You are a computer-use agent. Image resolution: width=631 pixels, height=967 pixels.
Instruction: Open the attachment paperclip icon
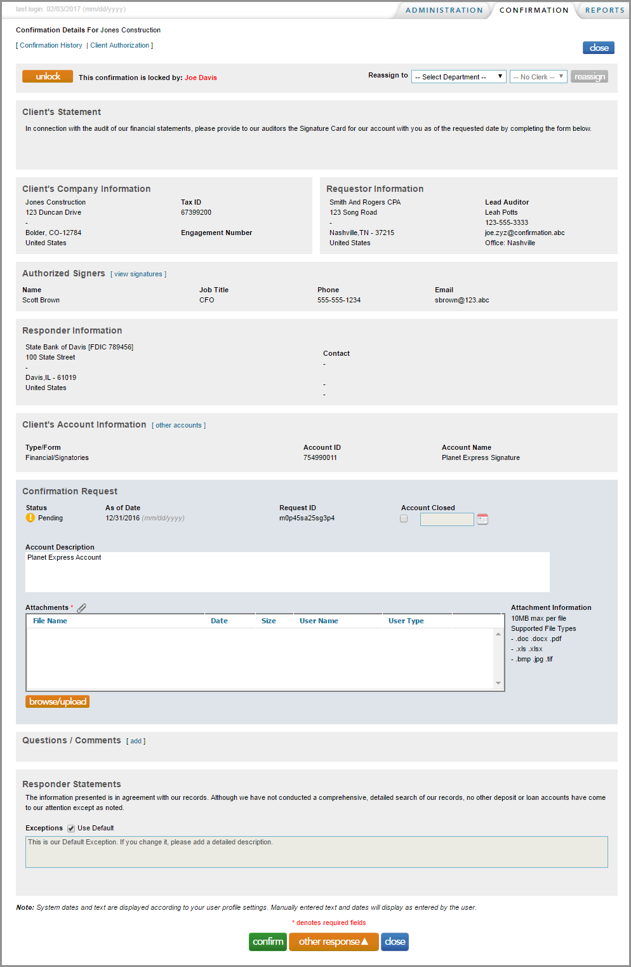[81, 607]
